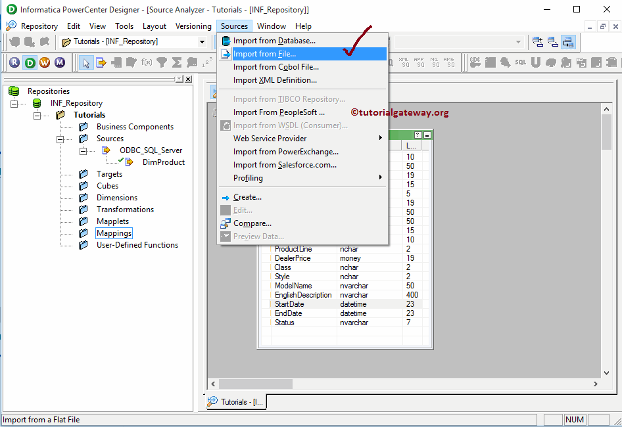Open the Repository menu
This screenshot has width=622, height=427.
point(39,26)
